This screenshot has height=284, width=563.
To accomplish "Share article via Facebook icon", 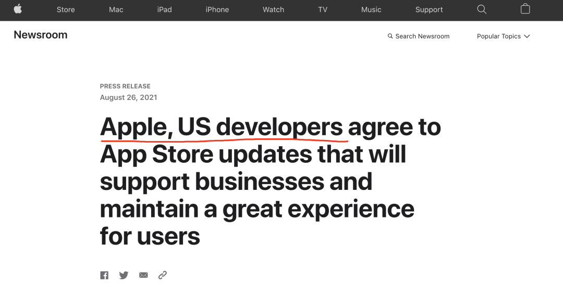I will [104, 275].
